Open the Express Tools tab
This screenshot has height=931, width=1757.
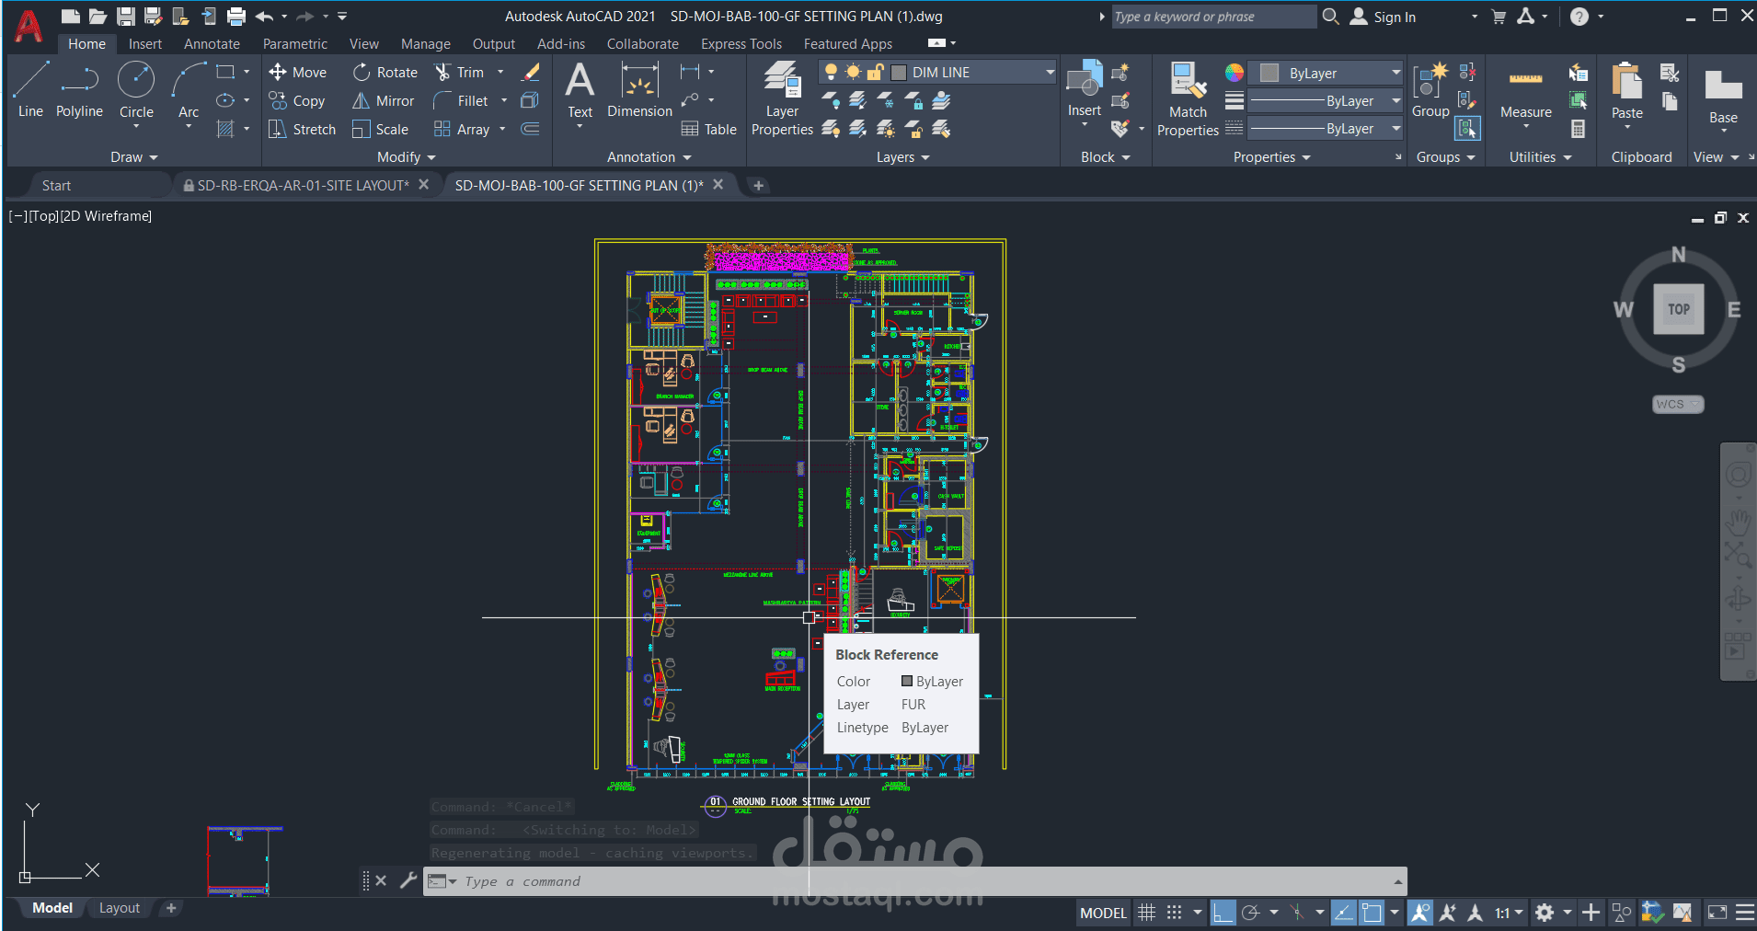click(741, 44)
